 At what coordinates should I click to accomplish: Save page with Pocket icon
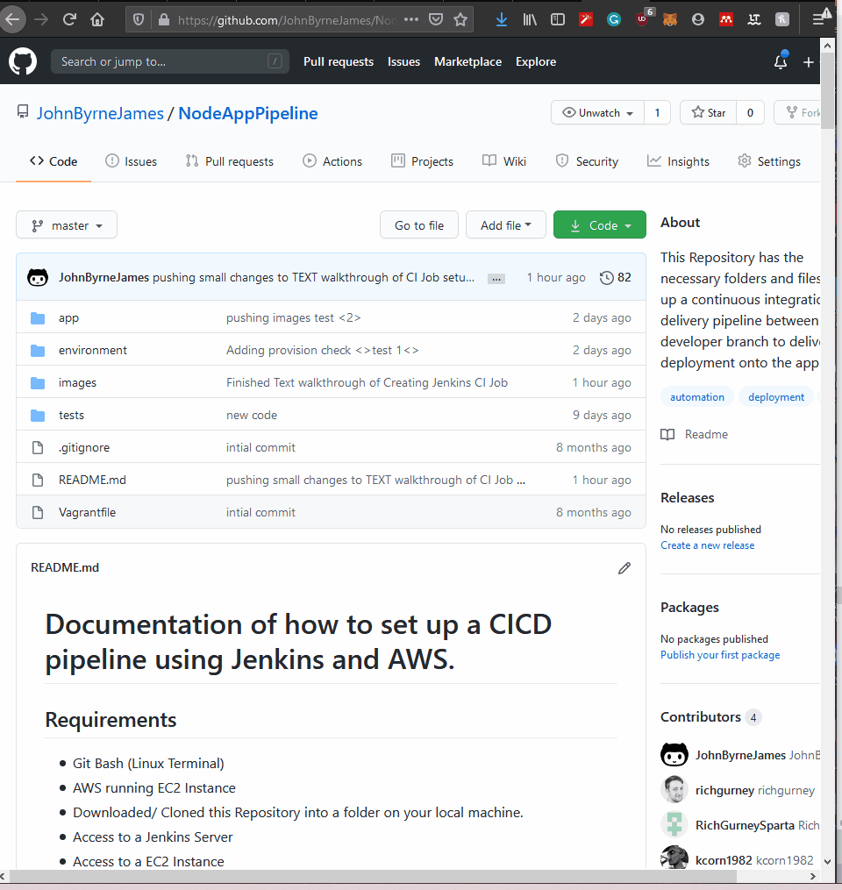pyautogui.click(x=436, y=20)
